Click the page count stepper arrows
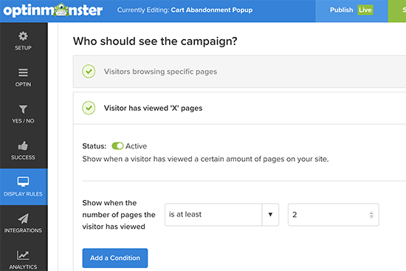Viewport: 406px width, 271px height. coord(371,215)
